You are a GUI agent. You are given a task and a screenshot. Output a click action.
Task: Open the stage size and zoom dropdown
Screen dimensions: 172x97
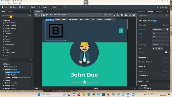60,15
